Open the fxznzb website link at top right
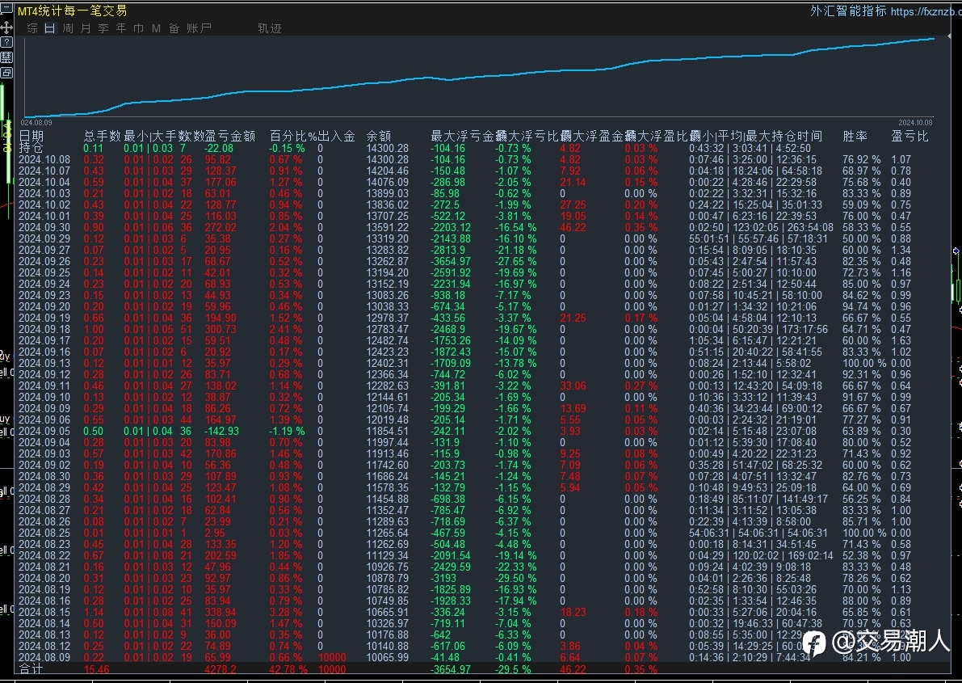The image size is (962, 683). tap(925, 11)
